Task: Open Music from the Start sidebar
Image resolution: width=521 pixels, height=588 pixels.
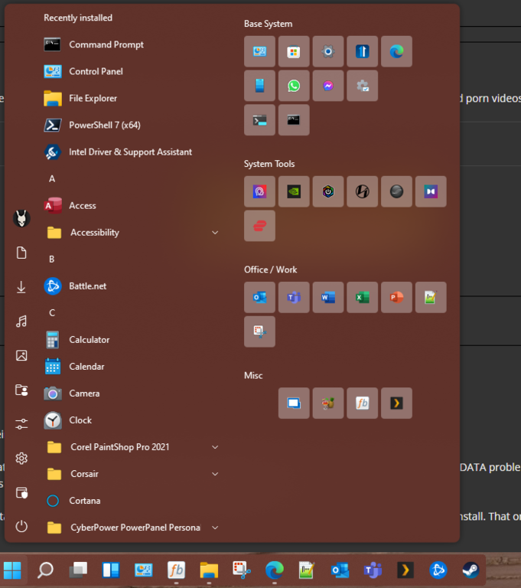Action: (x=21, y=322)
